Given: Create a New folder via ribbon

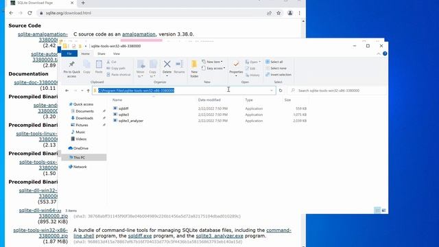Looking at the screenshot, I should pos(194,69).
